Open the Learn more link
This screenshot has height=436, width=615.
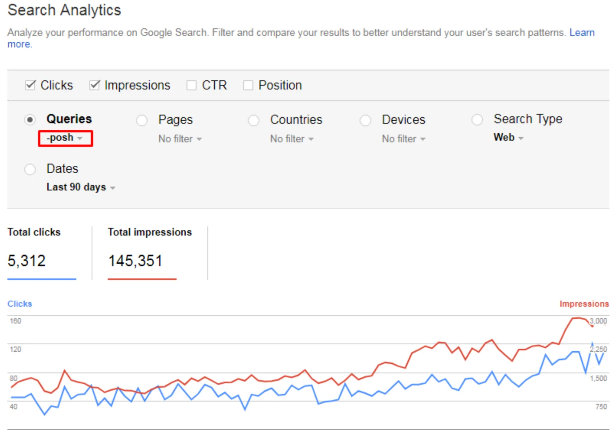tap(582, 33)
